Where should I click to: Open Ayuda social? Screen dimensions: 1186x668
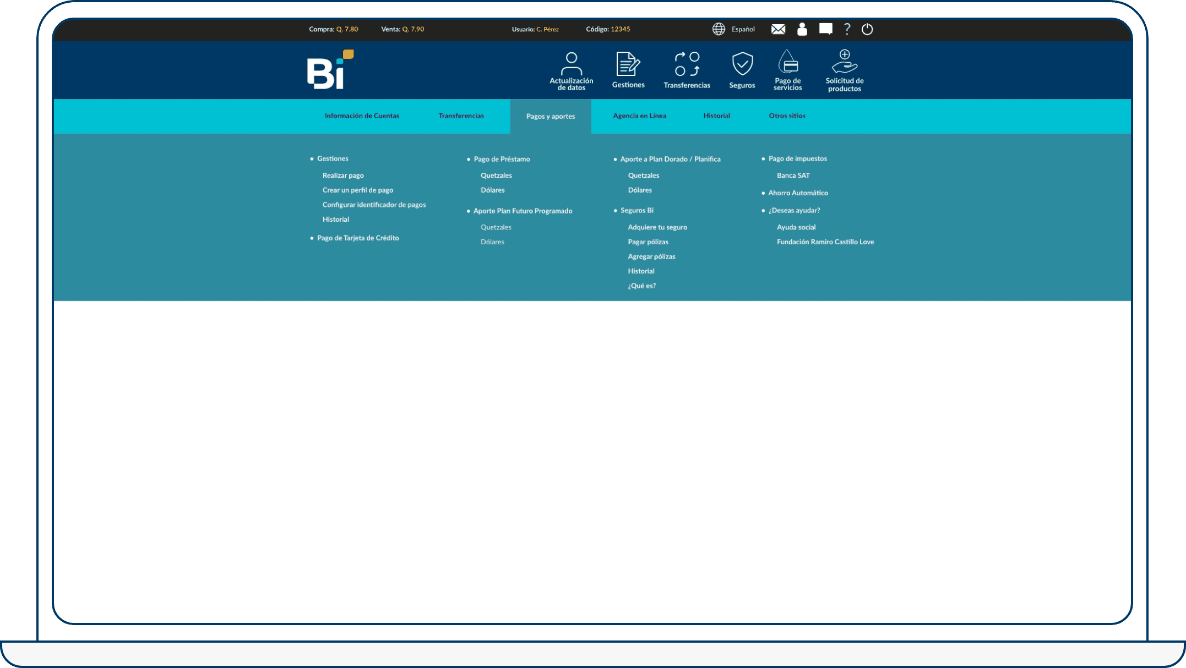pos(796,227)
